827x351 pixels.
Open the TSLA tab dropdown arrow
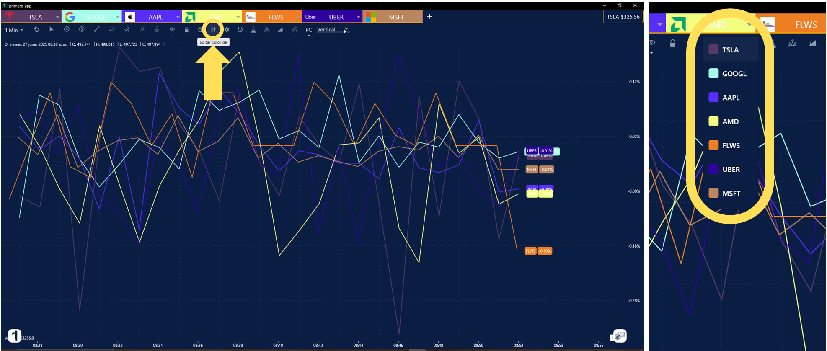click(57, 17)
